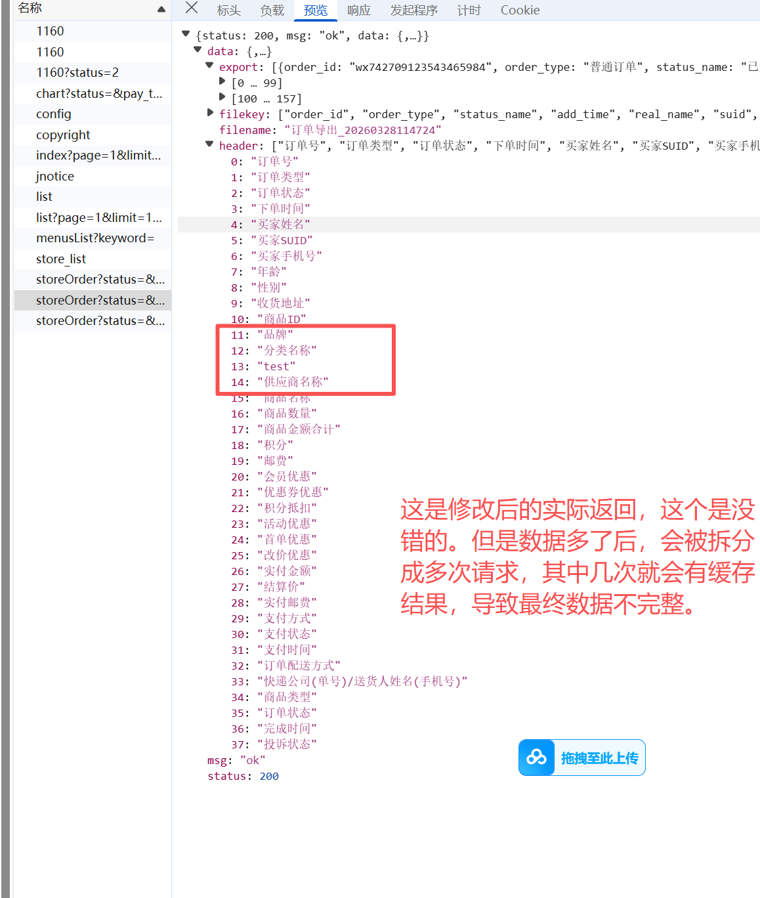Select the copyright request entry

point(63,135)
